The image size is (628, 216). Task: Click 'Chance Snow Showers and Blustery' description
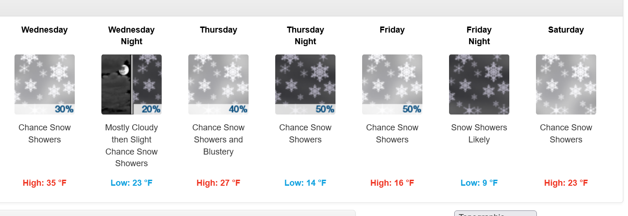pyautogui.click(x=218, y=140)
